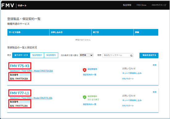Click the 終了日 column header
Screen dimensions: 170x119
click(x=113, y=32)
